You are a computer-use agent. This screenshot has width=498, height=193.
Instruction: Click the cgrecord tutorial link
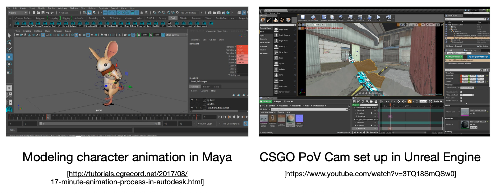(127, 174)
